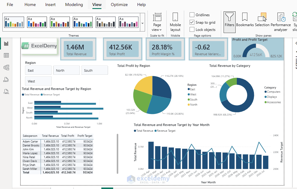
Task: Select the View tab
Action: click(x=97, y=4)
